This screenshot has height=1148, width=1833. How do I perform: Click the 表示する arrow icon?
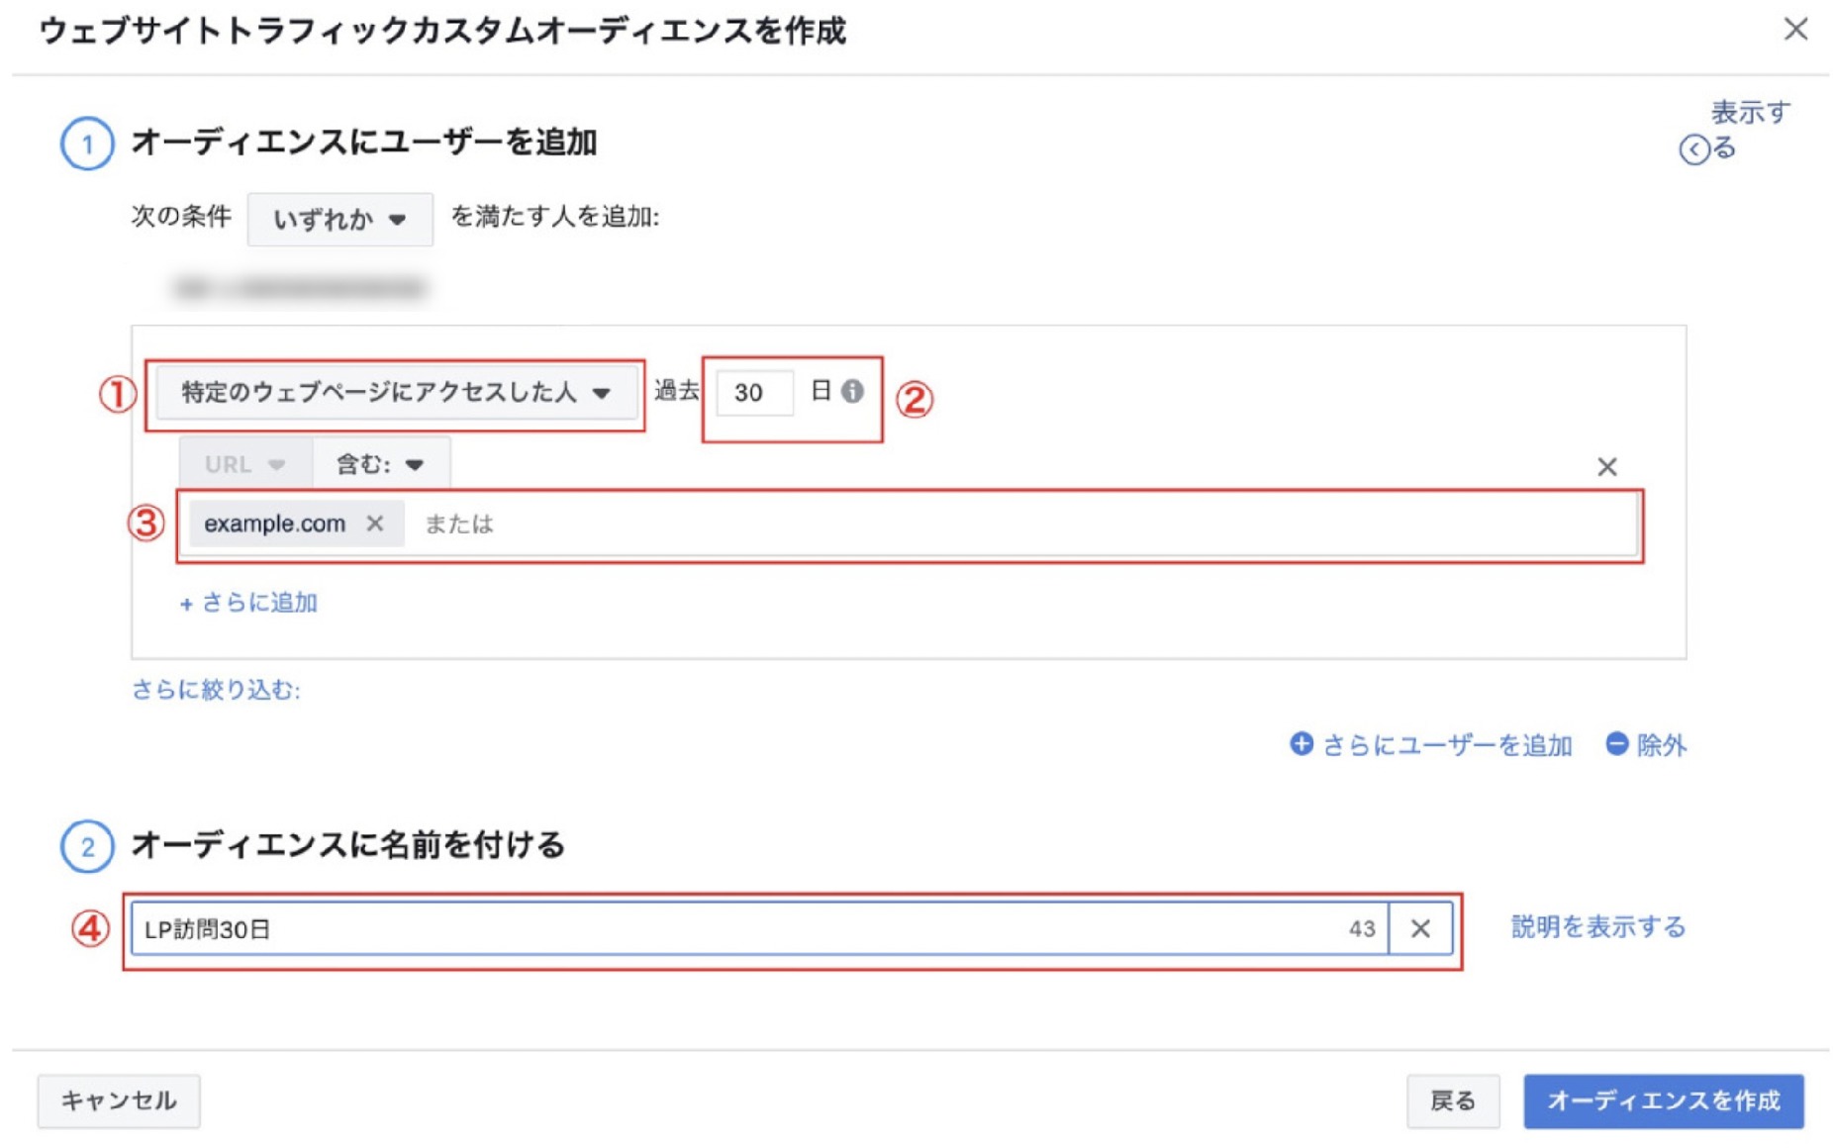click(1694, 149)
